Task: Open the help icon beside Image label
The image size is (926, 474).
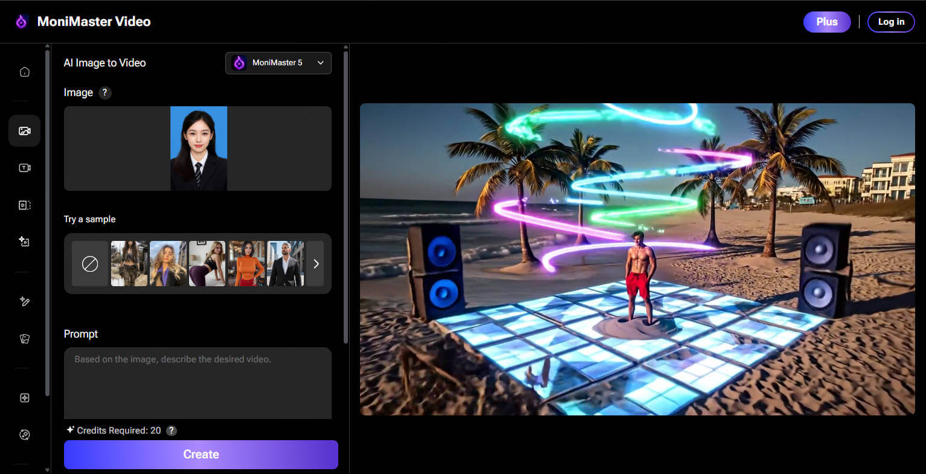Action: click(105, 92)
